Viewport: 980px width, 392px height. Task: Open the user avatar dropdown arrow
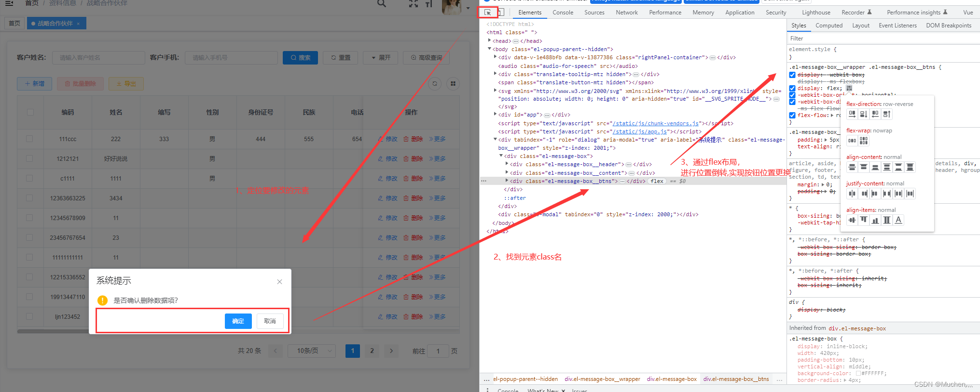468,8
